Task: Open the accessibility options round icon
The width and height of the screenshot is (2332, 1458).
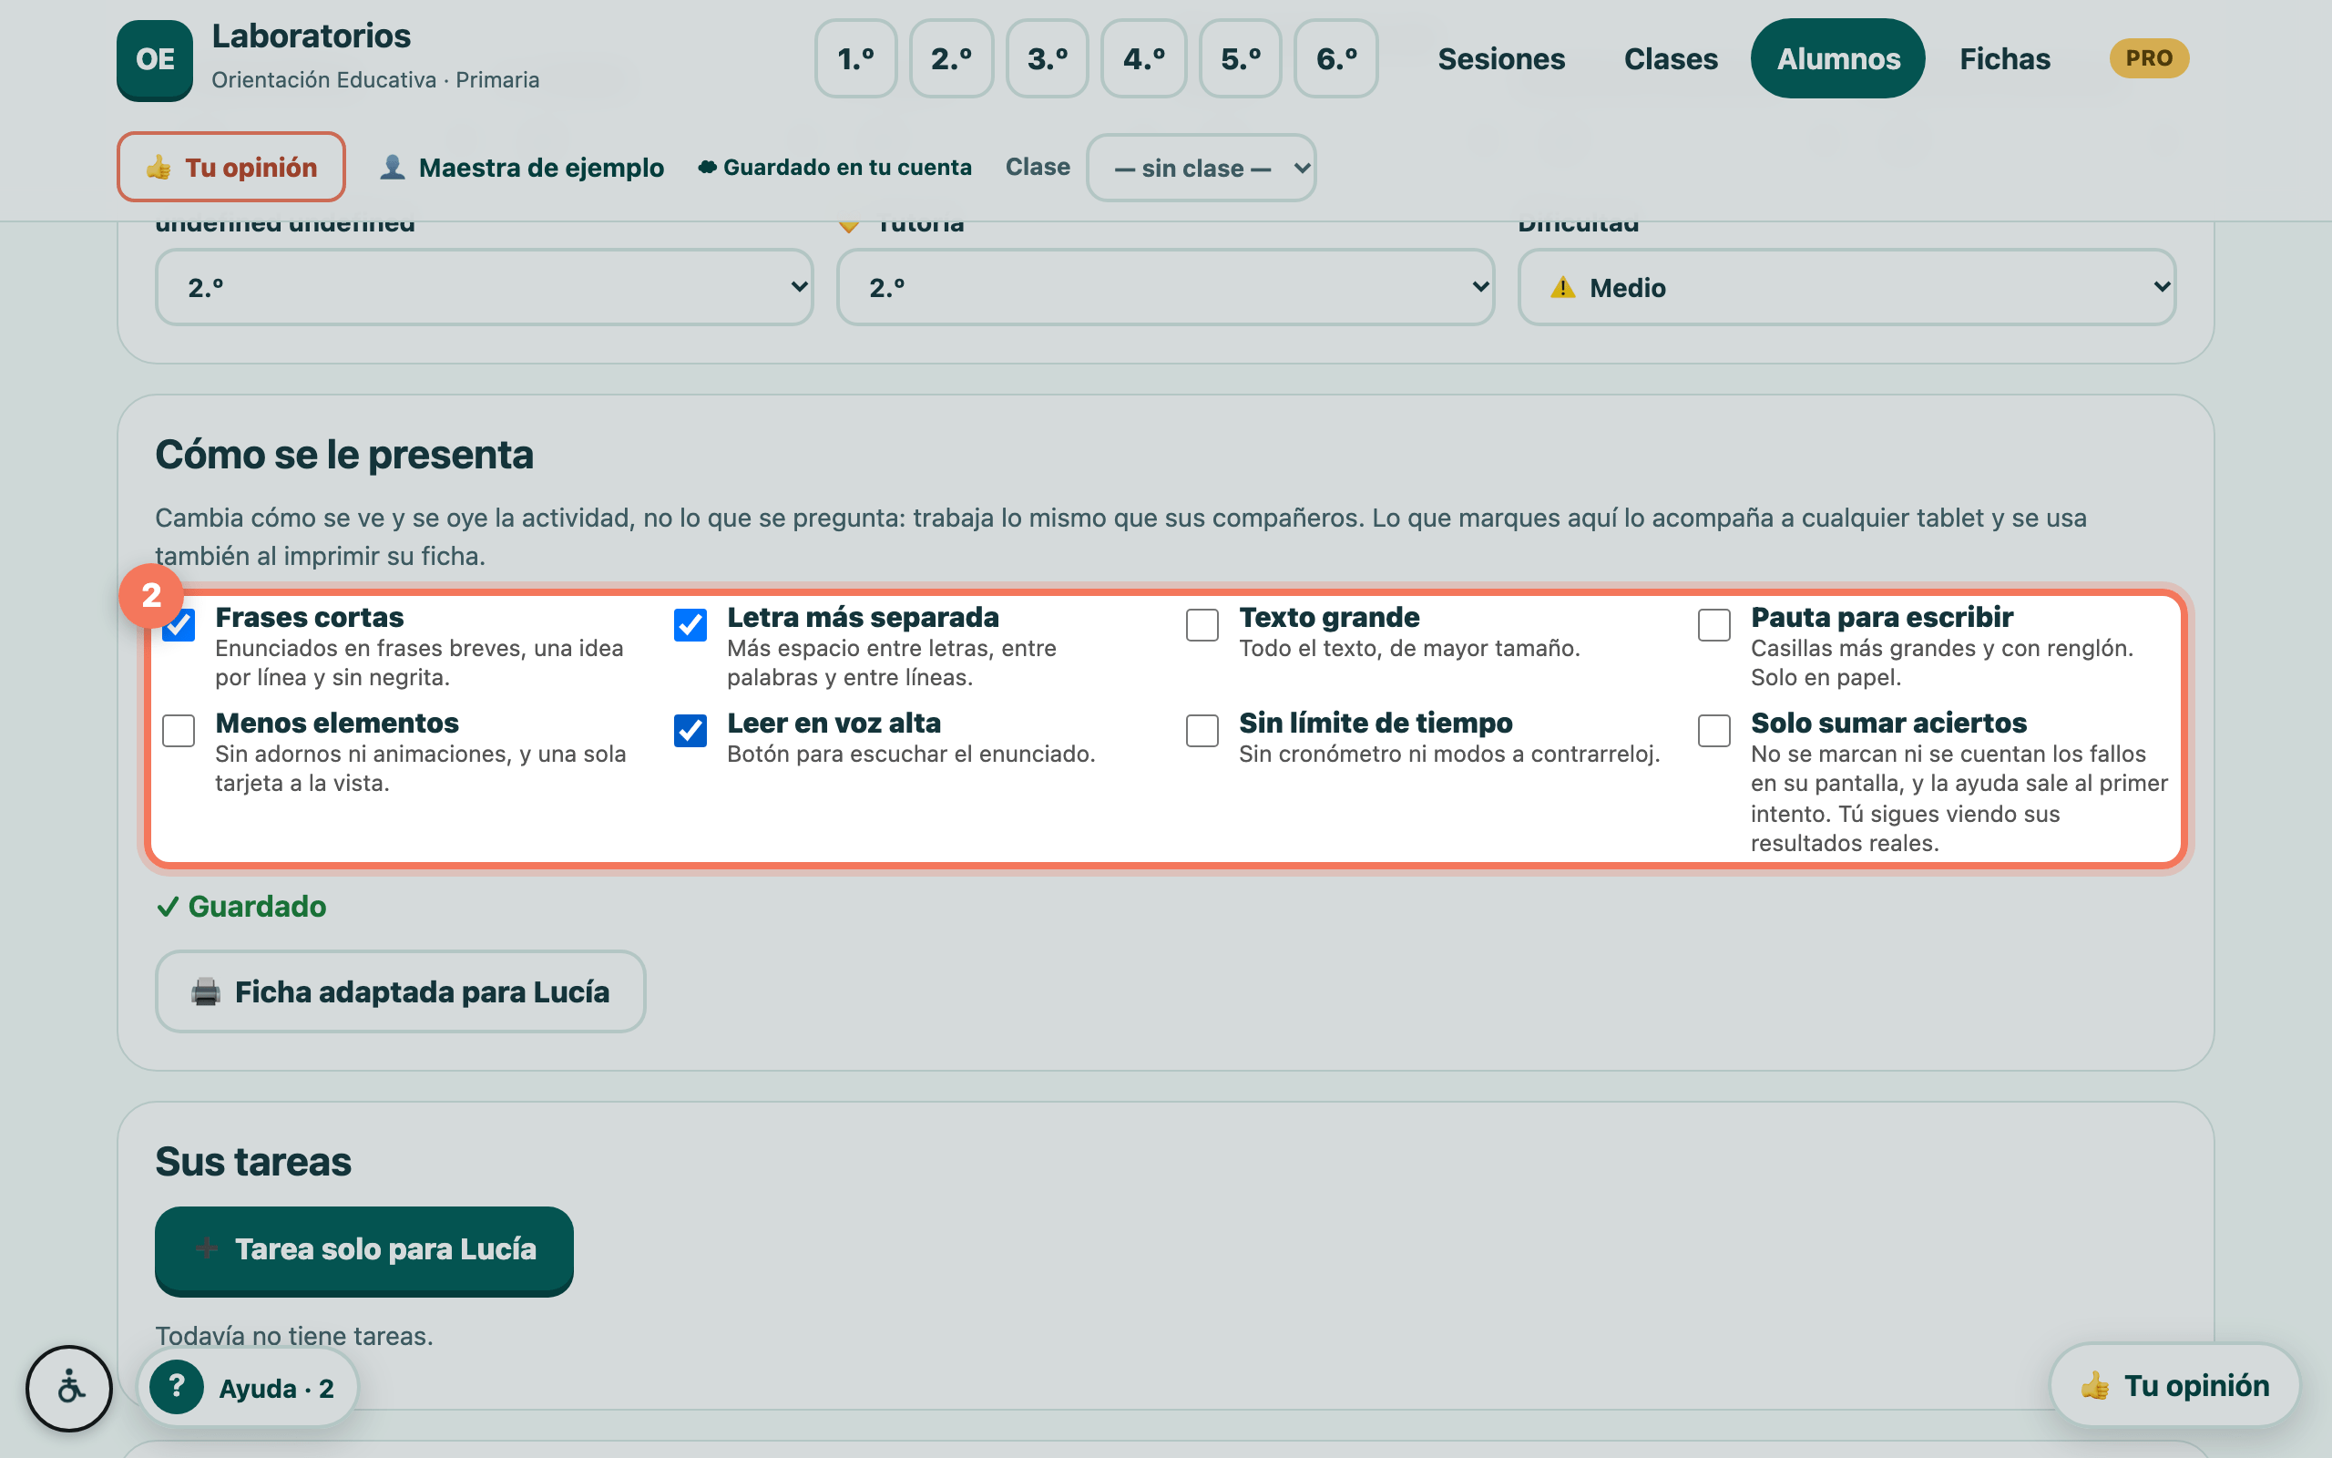Action: coord(69,1388)
